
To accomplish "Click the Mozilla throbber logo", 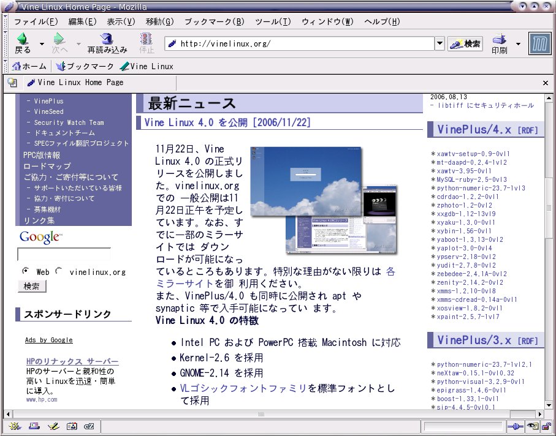I will pyautogui.click(x=539, y=43).
